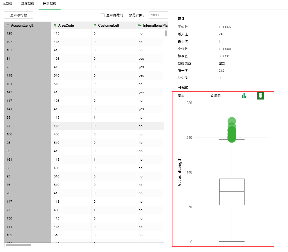Click the vertical table scrollbar thumb
The height and width of the screenshot is (252, 288).
click(x=166, y=33)
